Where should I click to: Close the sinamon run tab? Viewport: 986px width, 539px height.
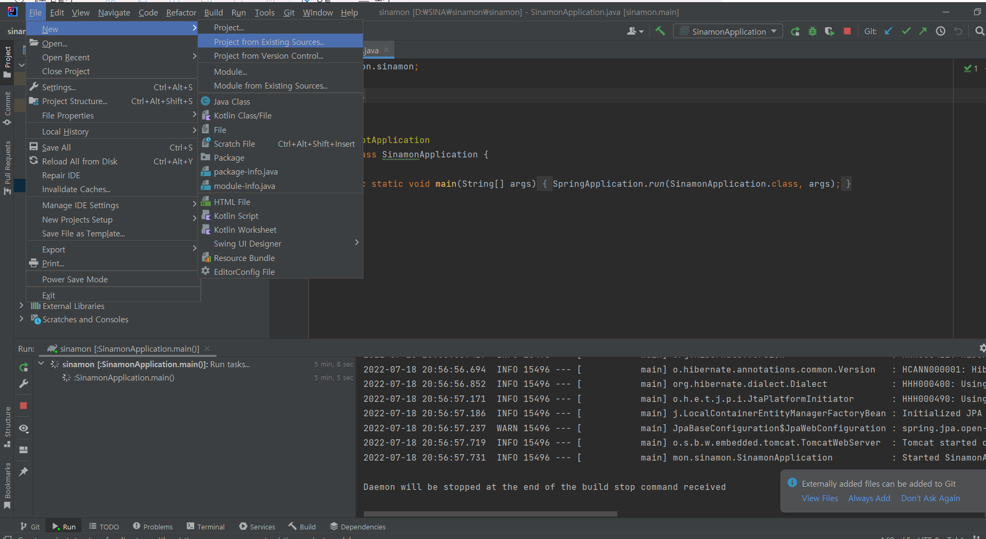pos(207,348)
